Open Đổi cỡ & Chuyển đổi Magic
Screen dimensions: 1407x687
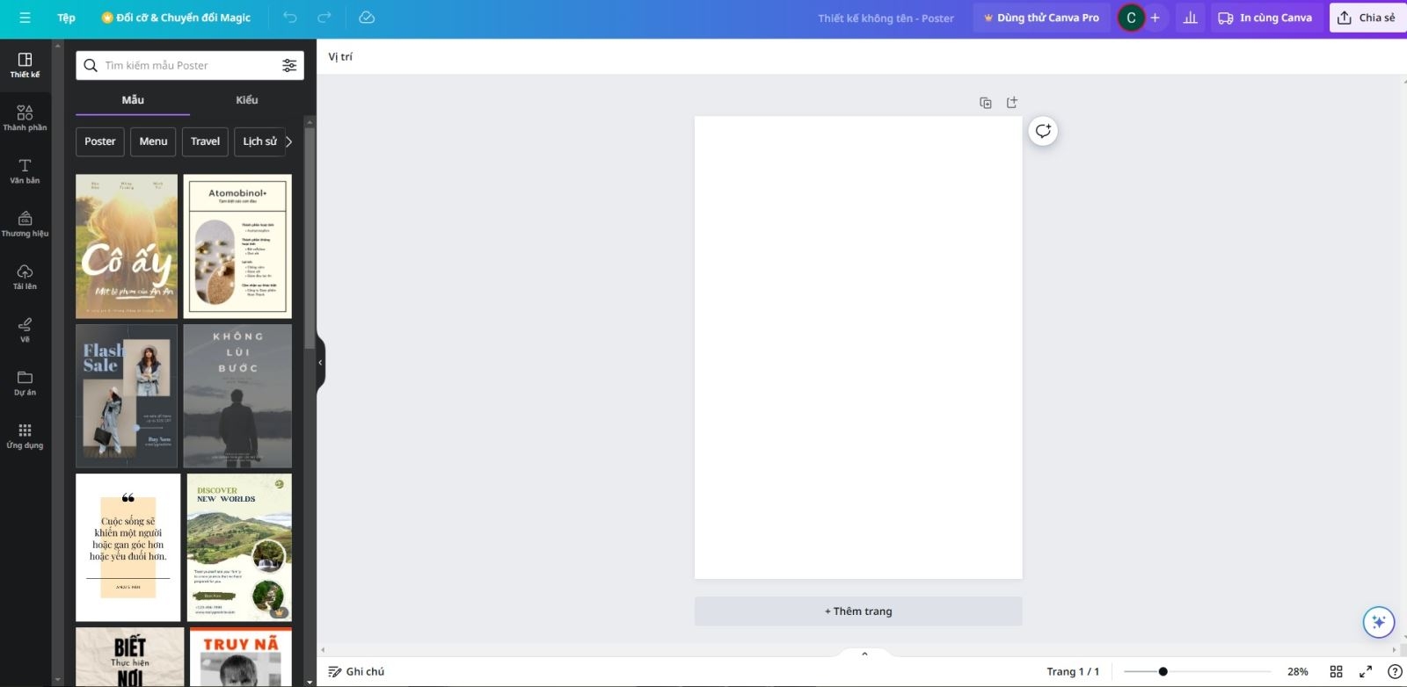pyautogui.click(x=176, y=18)
